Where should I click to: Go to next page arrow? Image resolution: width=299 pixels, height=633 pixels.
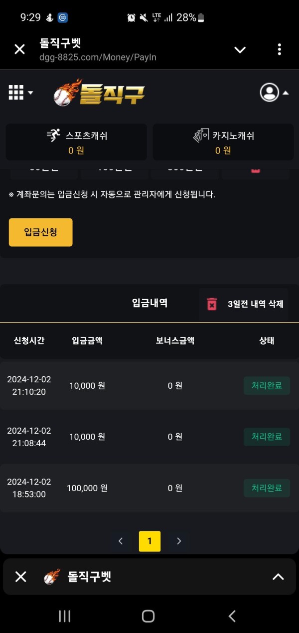(x=179, y=541)
